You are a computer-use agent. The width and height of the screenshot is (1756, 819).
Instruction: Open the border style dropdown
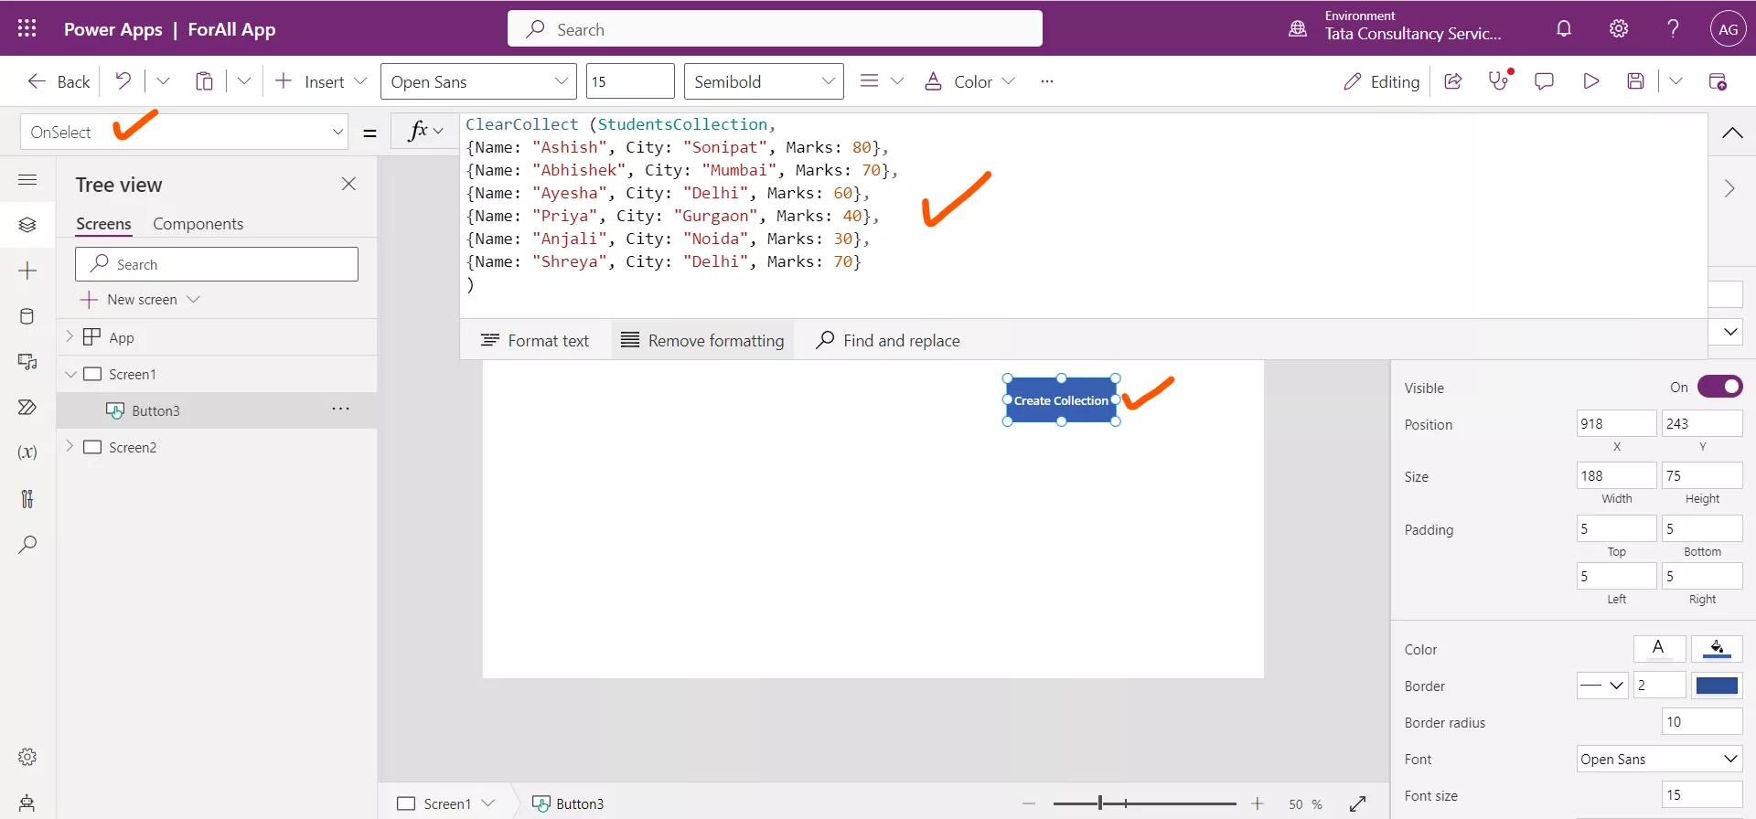[x=1602, y=685]
